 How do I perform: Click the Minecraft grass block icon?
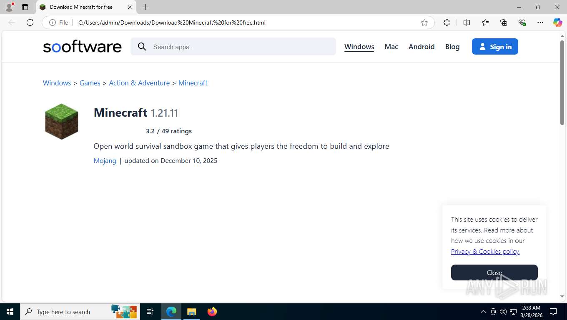(x=62, y=121)
